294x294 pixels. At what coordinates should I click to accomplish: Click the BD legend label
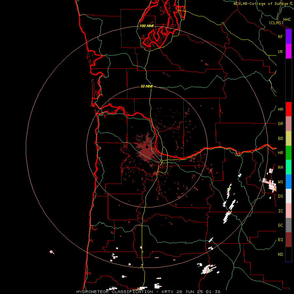[x=280, y=139]
